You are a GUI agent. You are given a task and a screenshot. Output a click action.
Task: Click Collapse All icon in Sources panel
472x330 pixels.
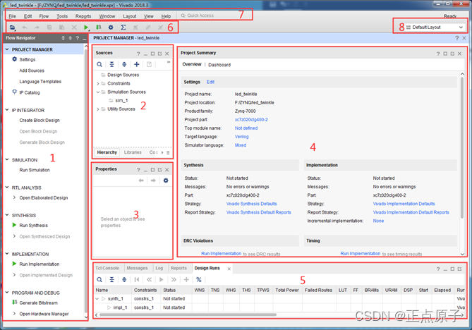coord(111,64)
